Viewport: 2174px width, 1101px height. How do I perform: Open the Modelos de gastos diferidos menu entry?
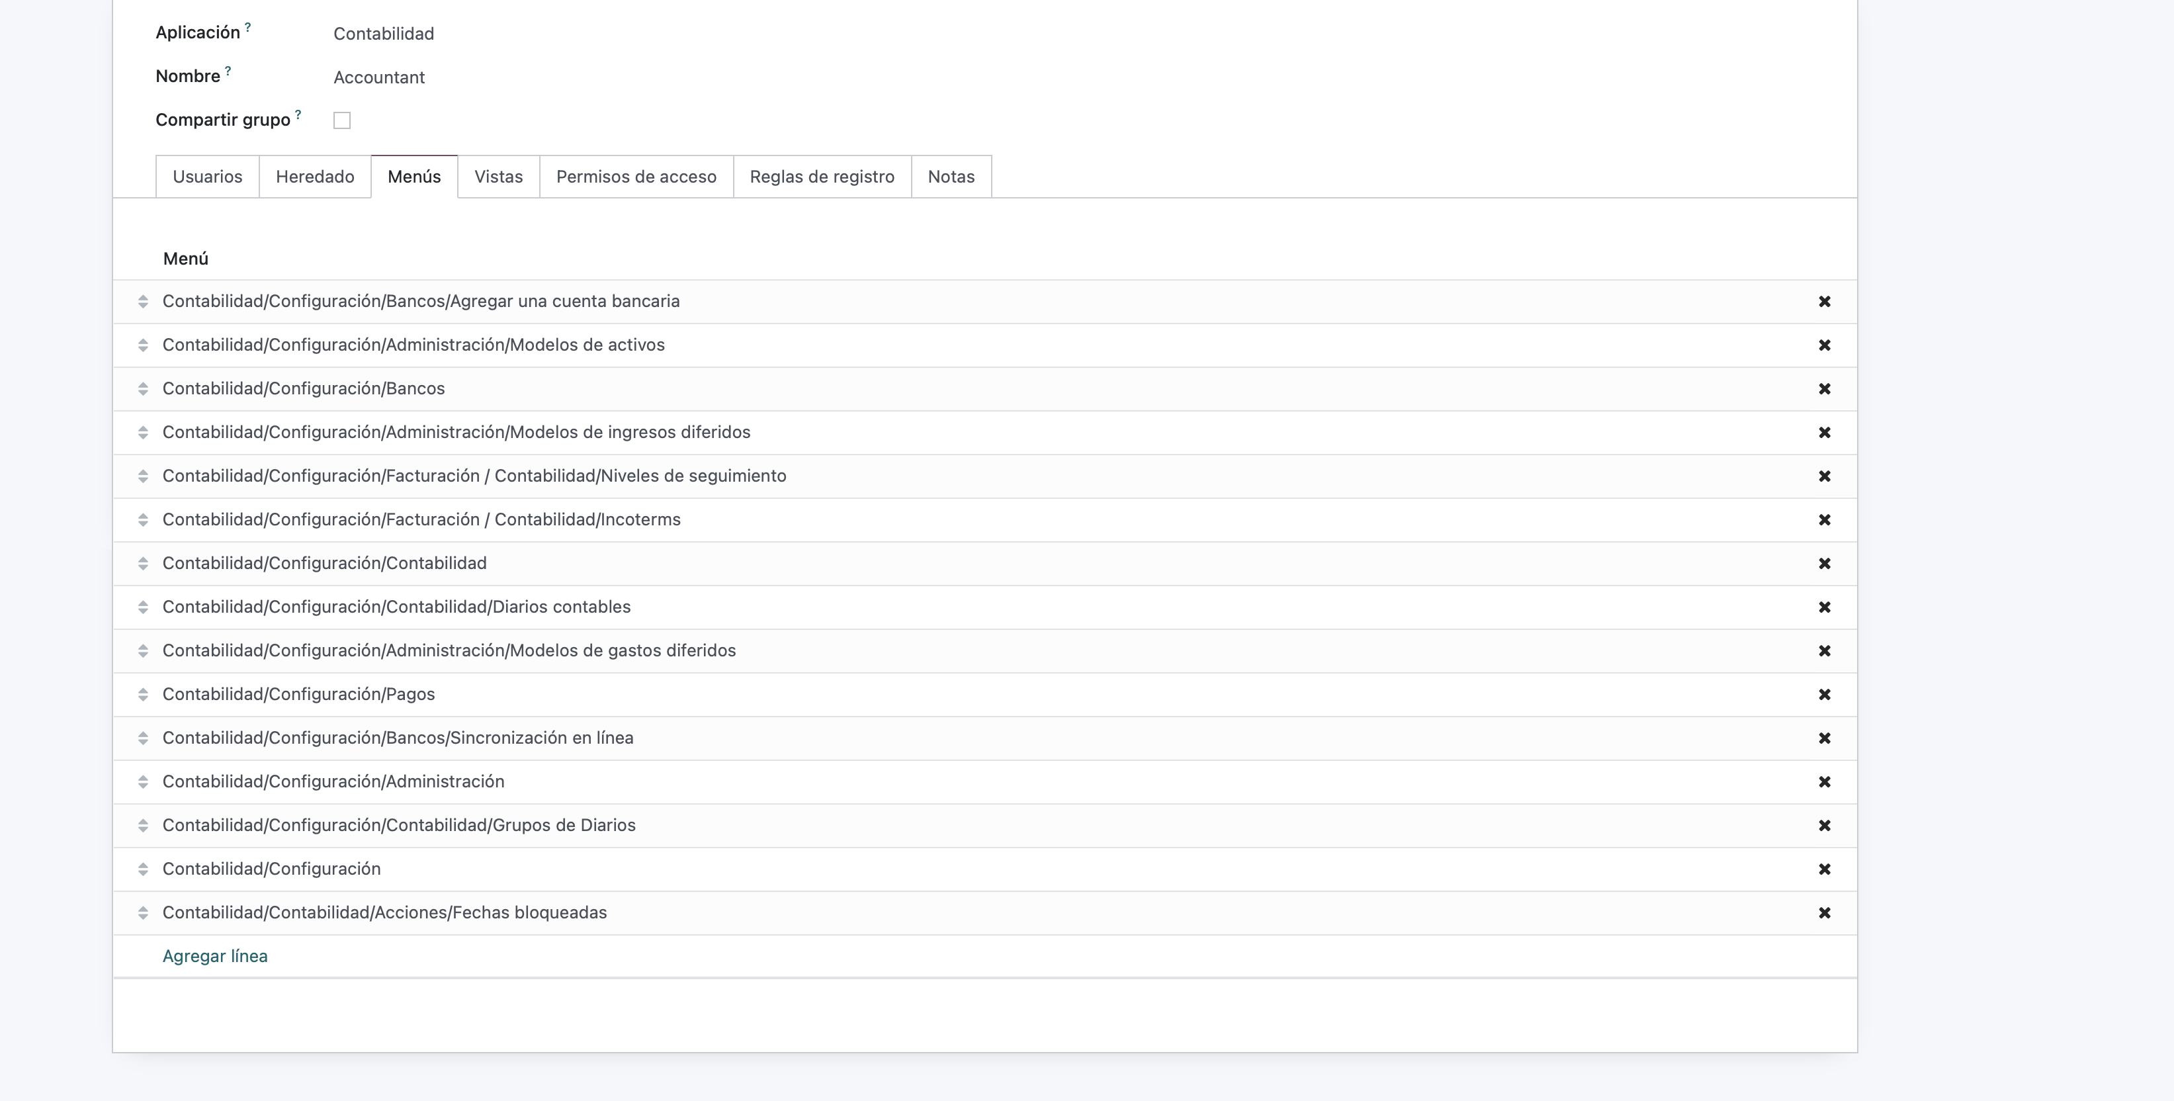(x=449, y=651)
